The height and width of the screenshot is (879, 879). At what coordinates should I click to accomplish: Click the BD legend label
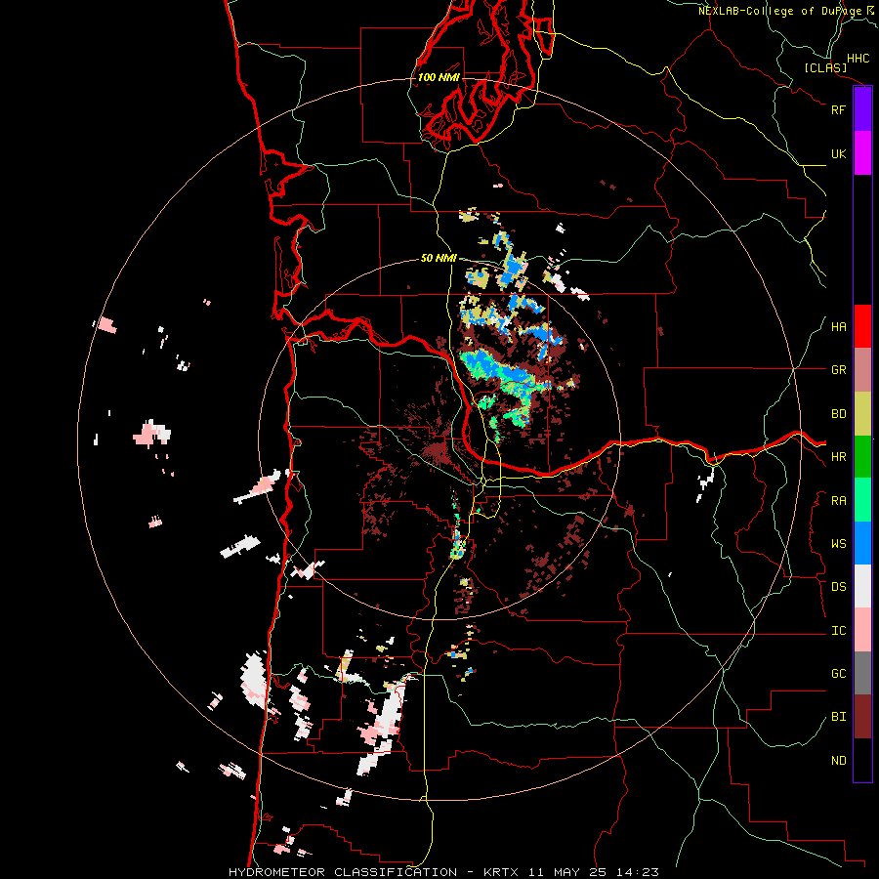click(x=838, y=414)
